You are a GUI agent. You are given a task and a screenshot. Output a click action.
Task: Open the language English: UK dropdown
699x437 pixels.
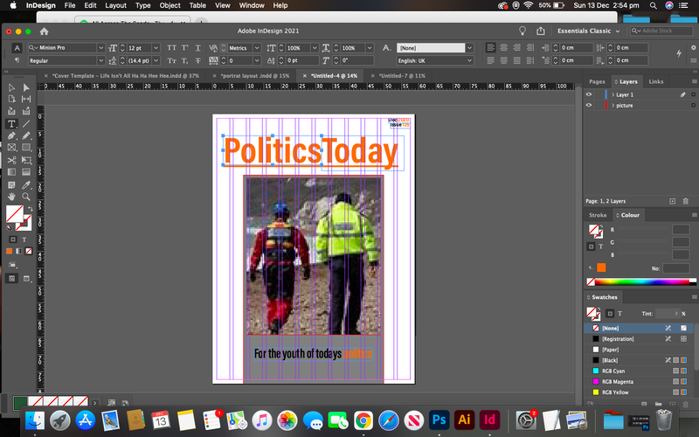click(x=469, y=60)
